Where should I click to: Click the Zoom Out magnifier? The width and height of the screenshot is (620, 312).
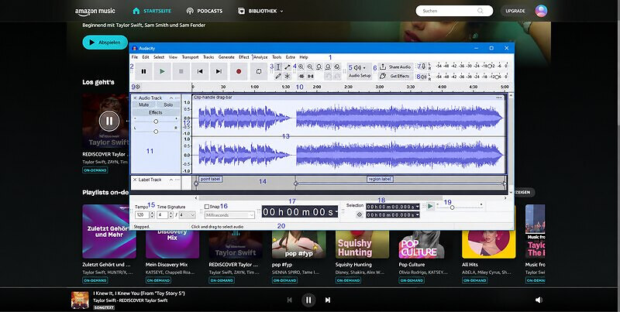[x=311, y=67]
